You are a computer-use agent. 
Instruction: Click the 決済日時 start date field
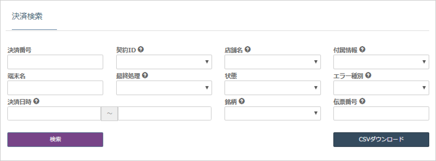tap(54, 114)
